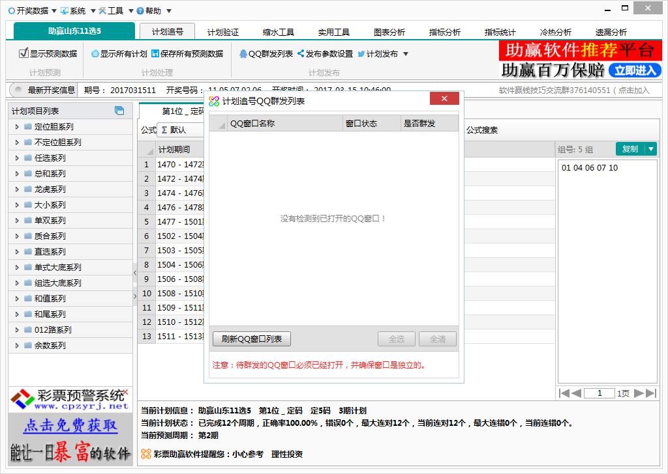Click the 显示所有计划 icon
Screen dimensions: 668x474
tap(95, 54)
